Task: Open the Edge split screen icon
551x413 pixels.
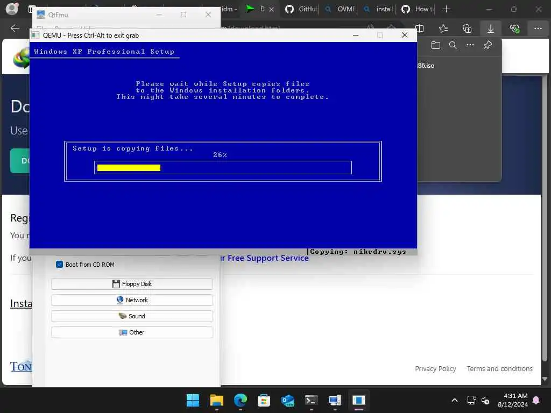Action: click(x=420, y=29)
